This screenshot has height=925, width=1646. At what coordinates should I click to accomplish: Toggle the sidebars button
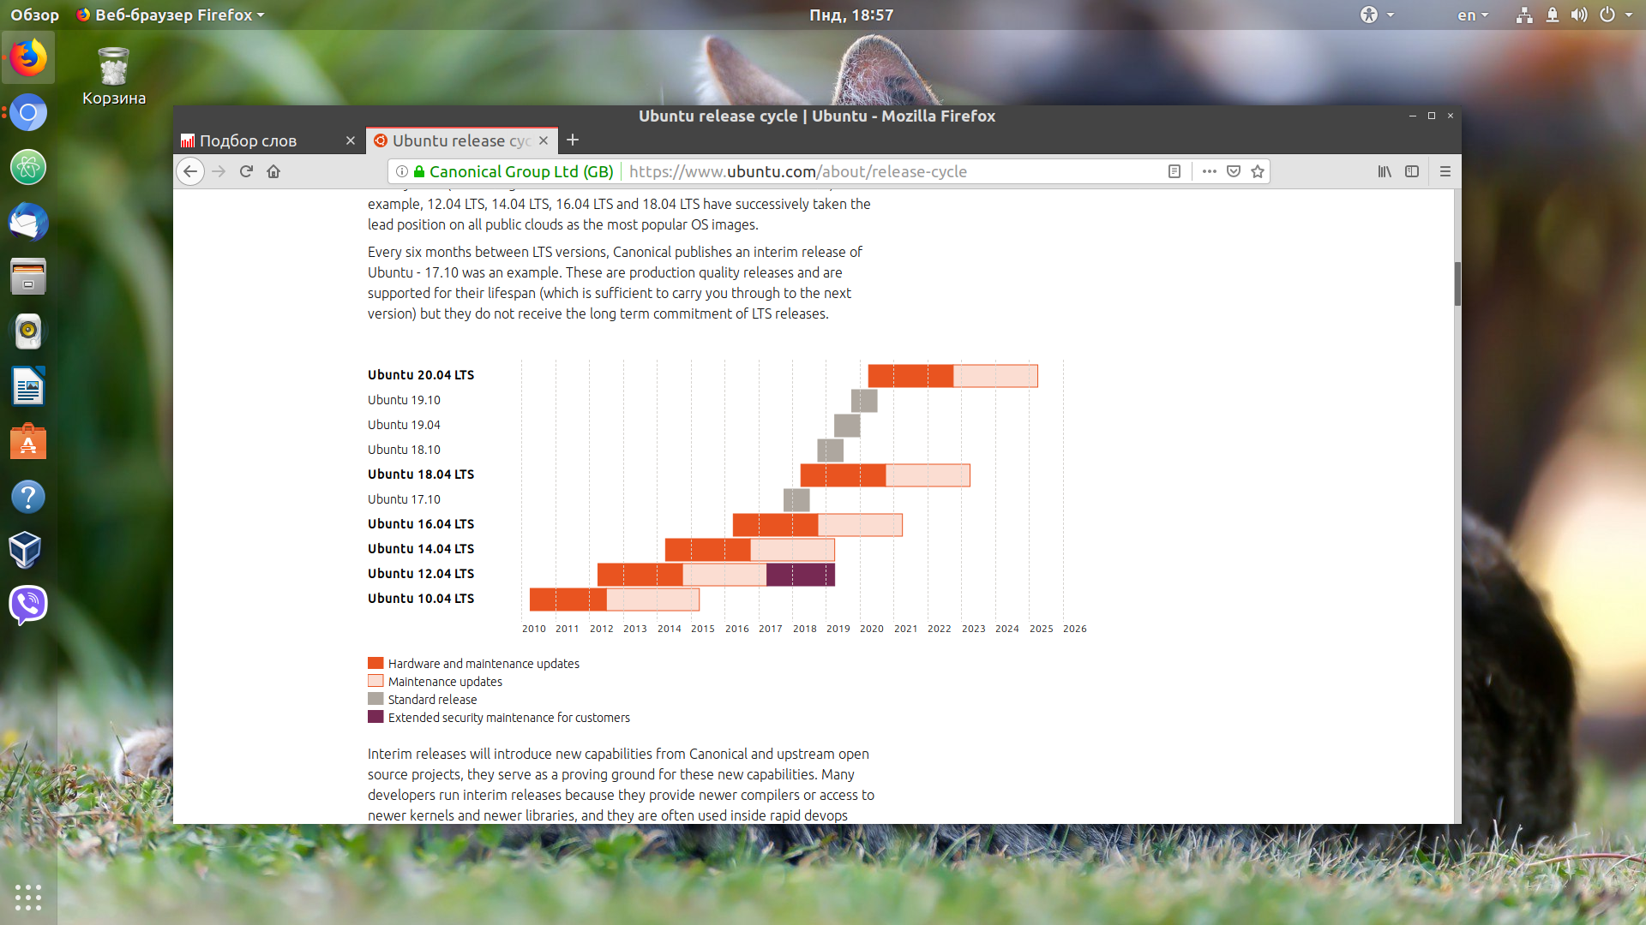1412,171
